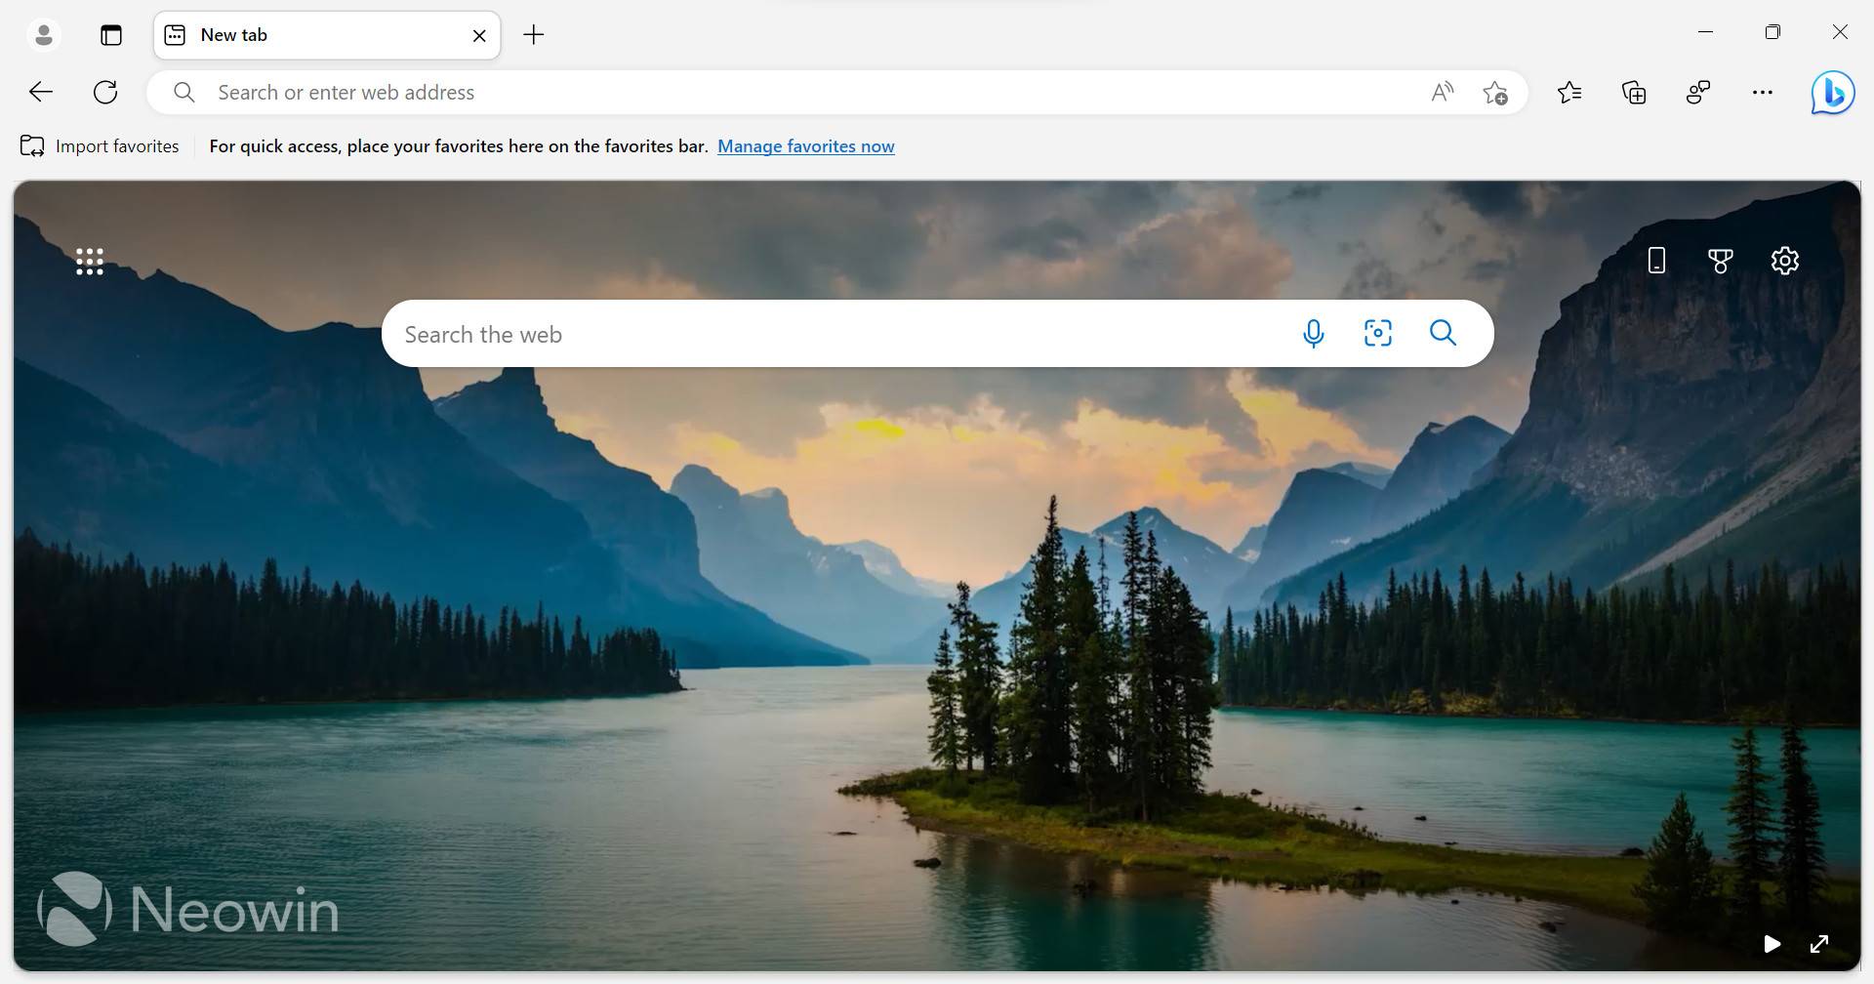Select the New tab tab
This screenshot has height=984, width=1874.
[x=293, y=34]
